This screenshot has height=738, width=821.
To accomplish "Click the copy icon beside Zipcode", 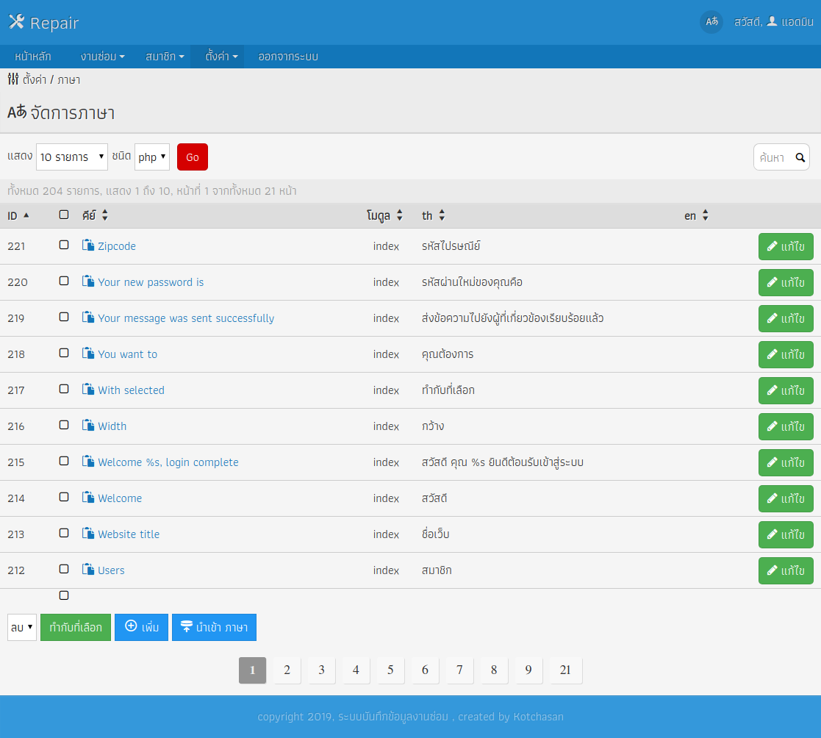I will coord(88,245).
